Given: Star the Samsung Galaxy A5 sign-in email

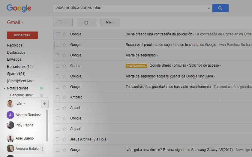Looking at the screenshot, I should pyautogui.click(x=64, y=150).
